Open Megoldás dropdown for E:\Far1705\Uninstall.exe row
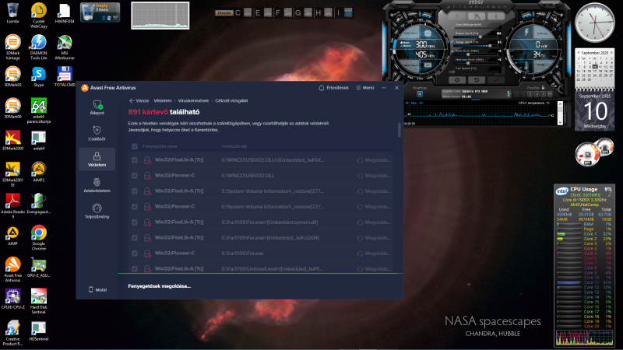 (374, 269)
